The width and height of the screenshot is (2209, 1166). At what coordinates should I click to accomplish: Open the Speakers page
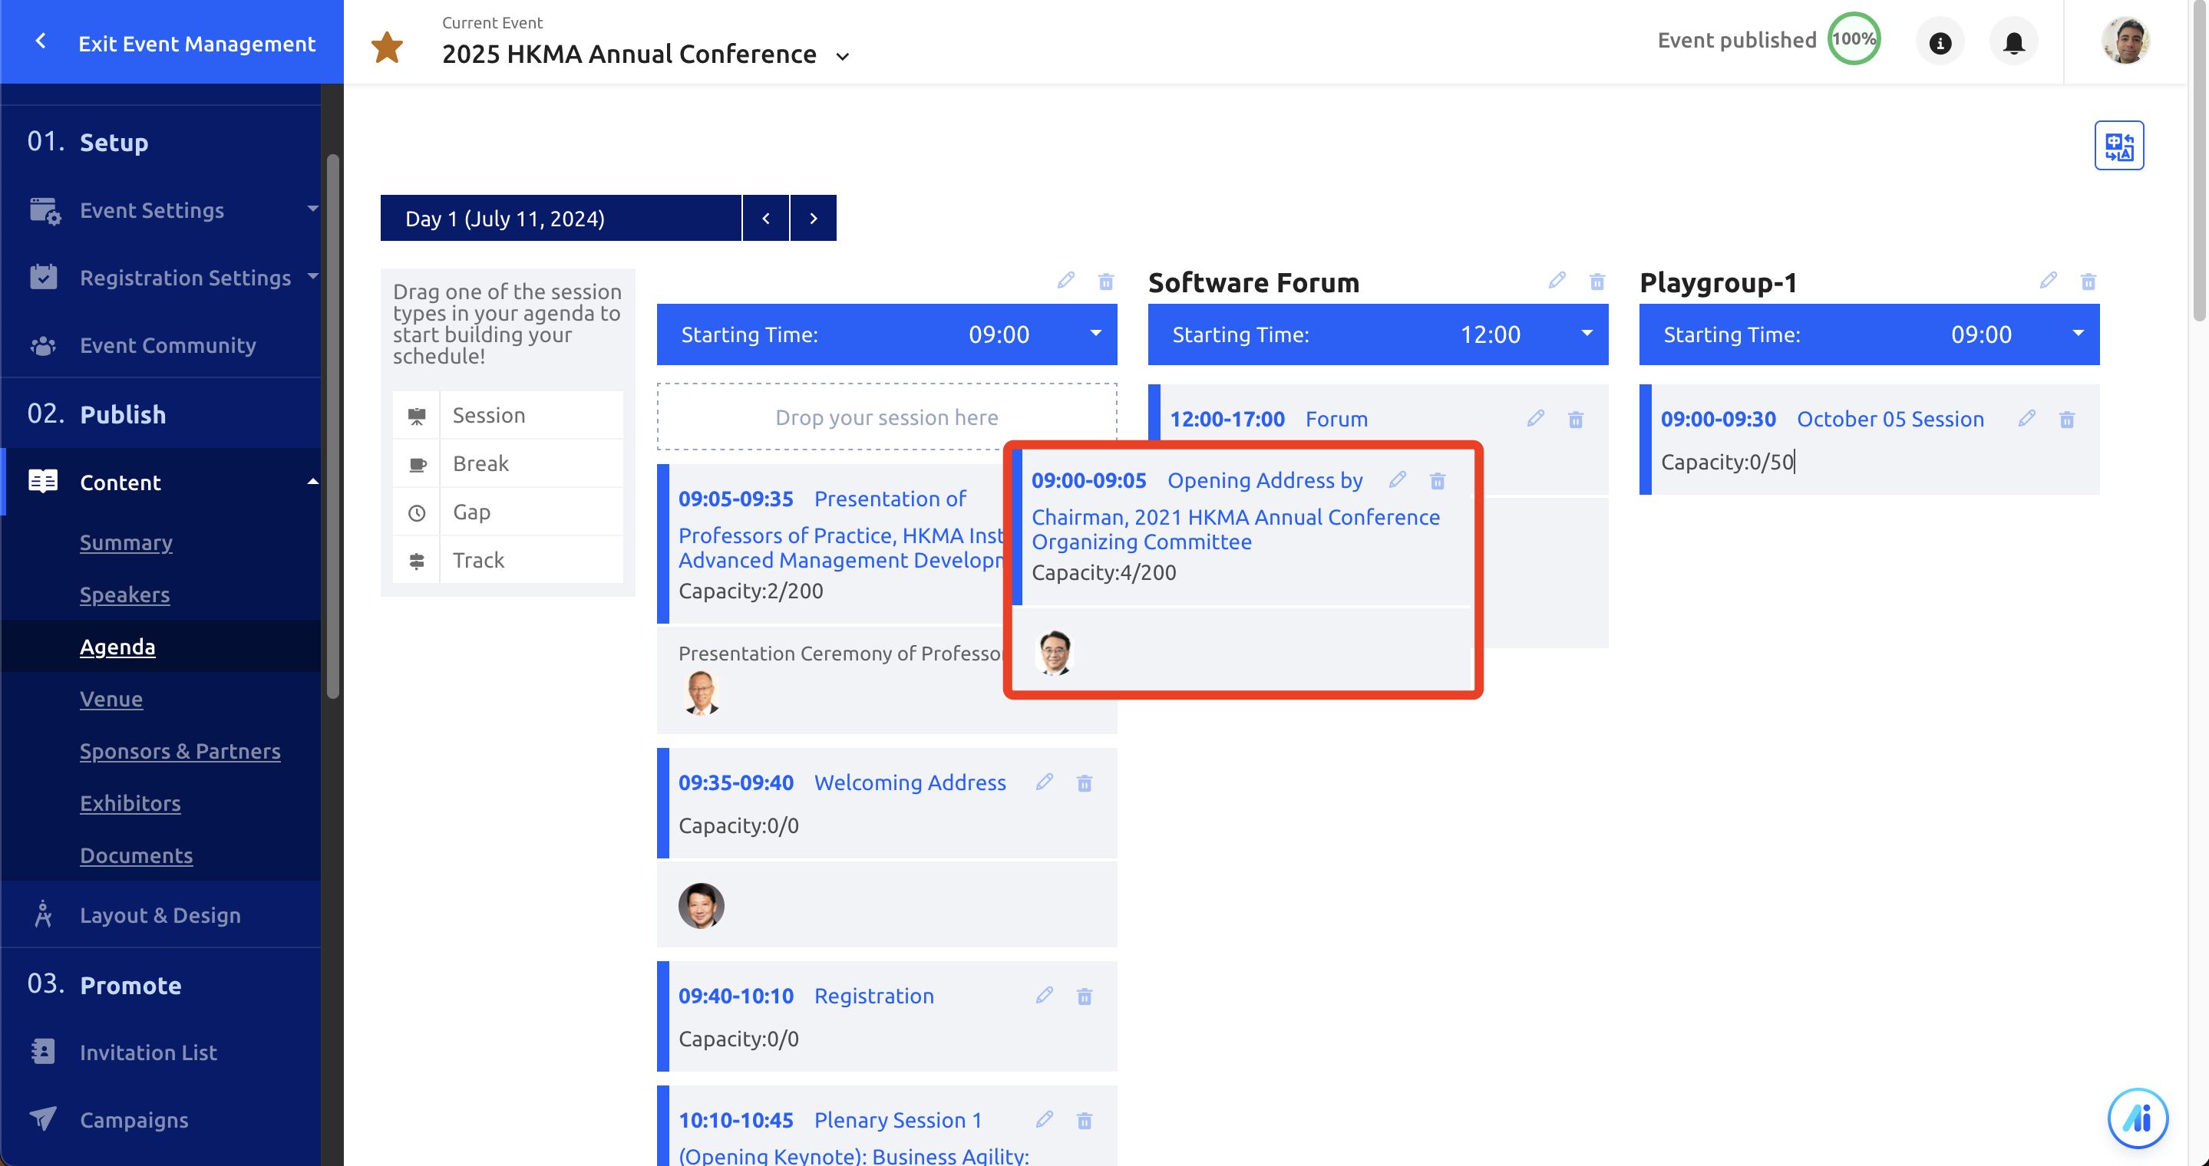click(x=124, y=595)
